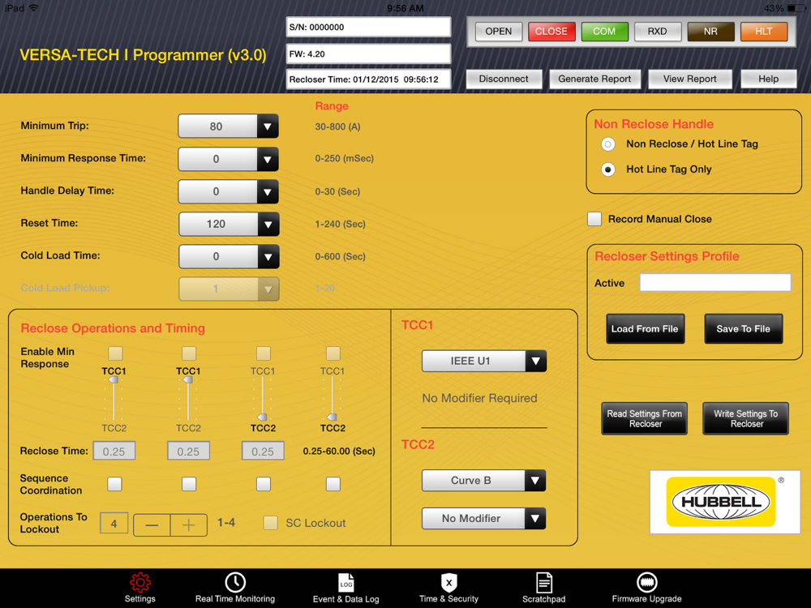This screenshot has width=811, height=608.
Task: Tap the iPad Wi-Fi status icon
Action: 33,8
